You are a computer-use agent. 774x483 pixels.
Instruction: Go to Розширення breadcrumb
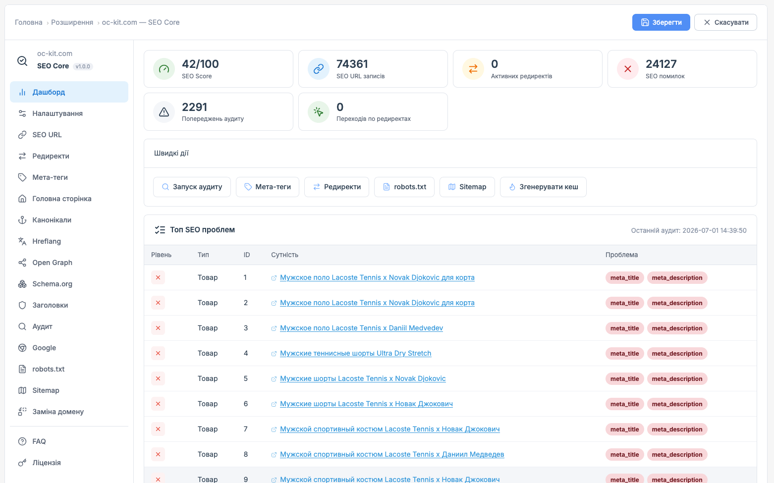pyautogui.click(x=72, y=22)
